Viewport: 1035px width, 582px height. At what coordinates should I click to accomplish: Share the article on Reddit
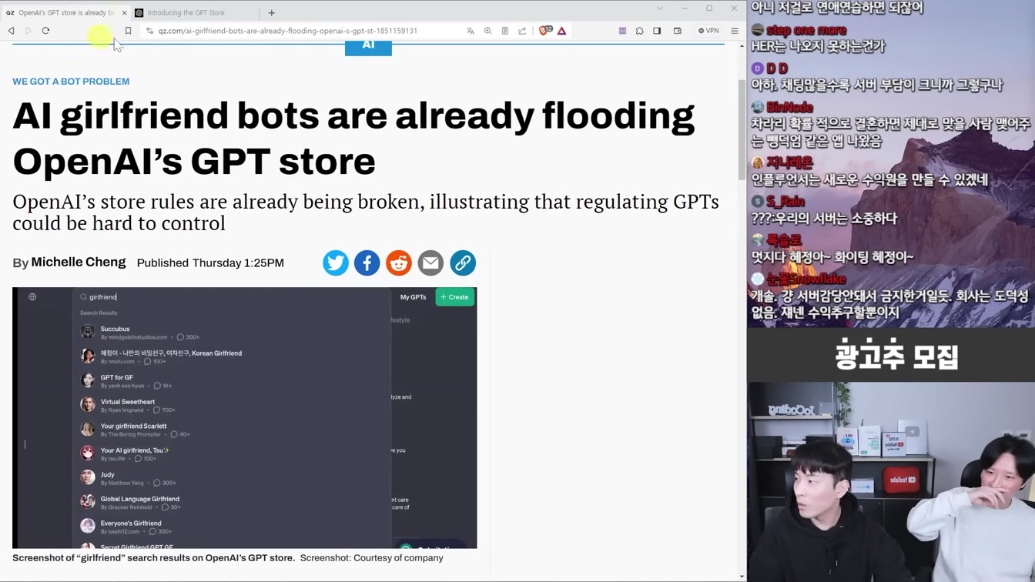click(x=399, y=263)
